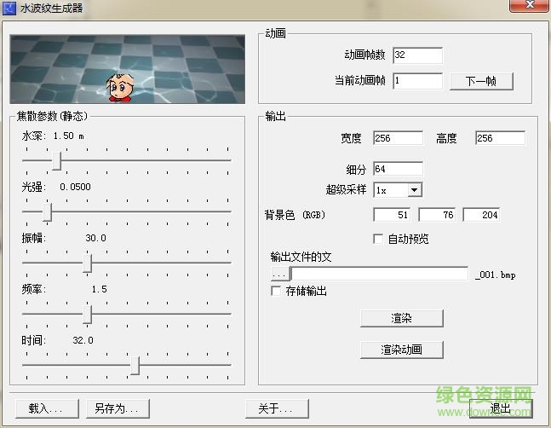Click the 高度 input field
551x428 pixels.
tap(501, 138)
